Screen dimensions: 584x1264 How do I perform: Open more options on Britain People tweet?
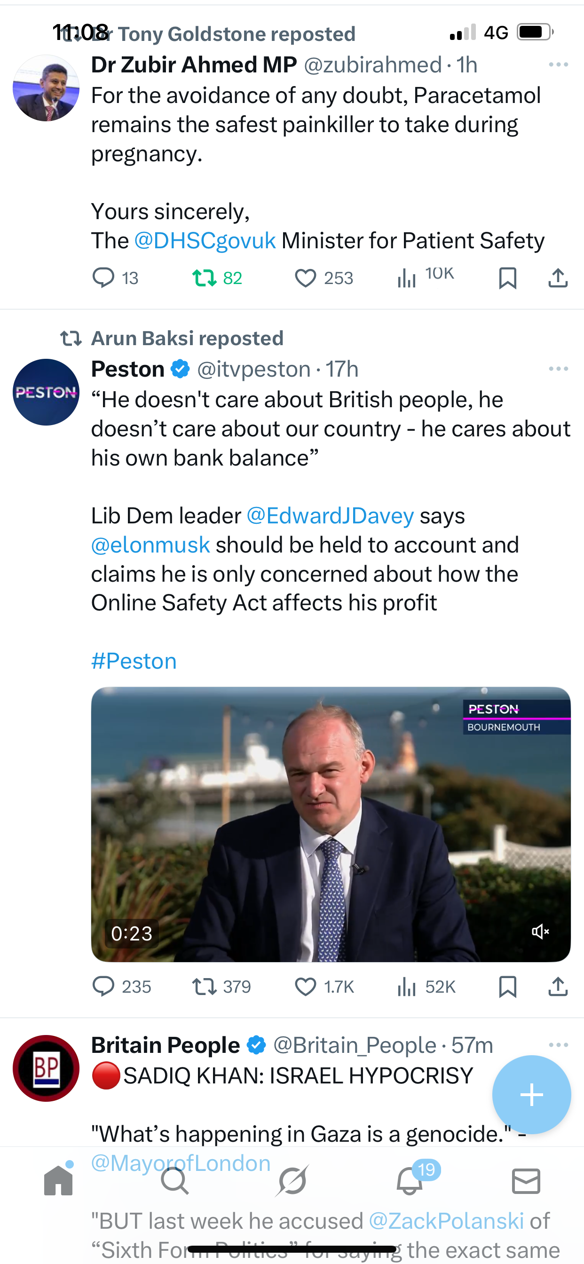point(559,1045)
